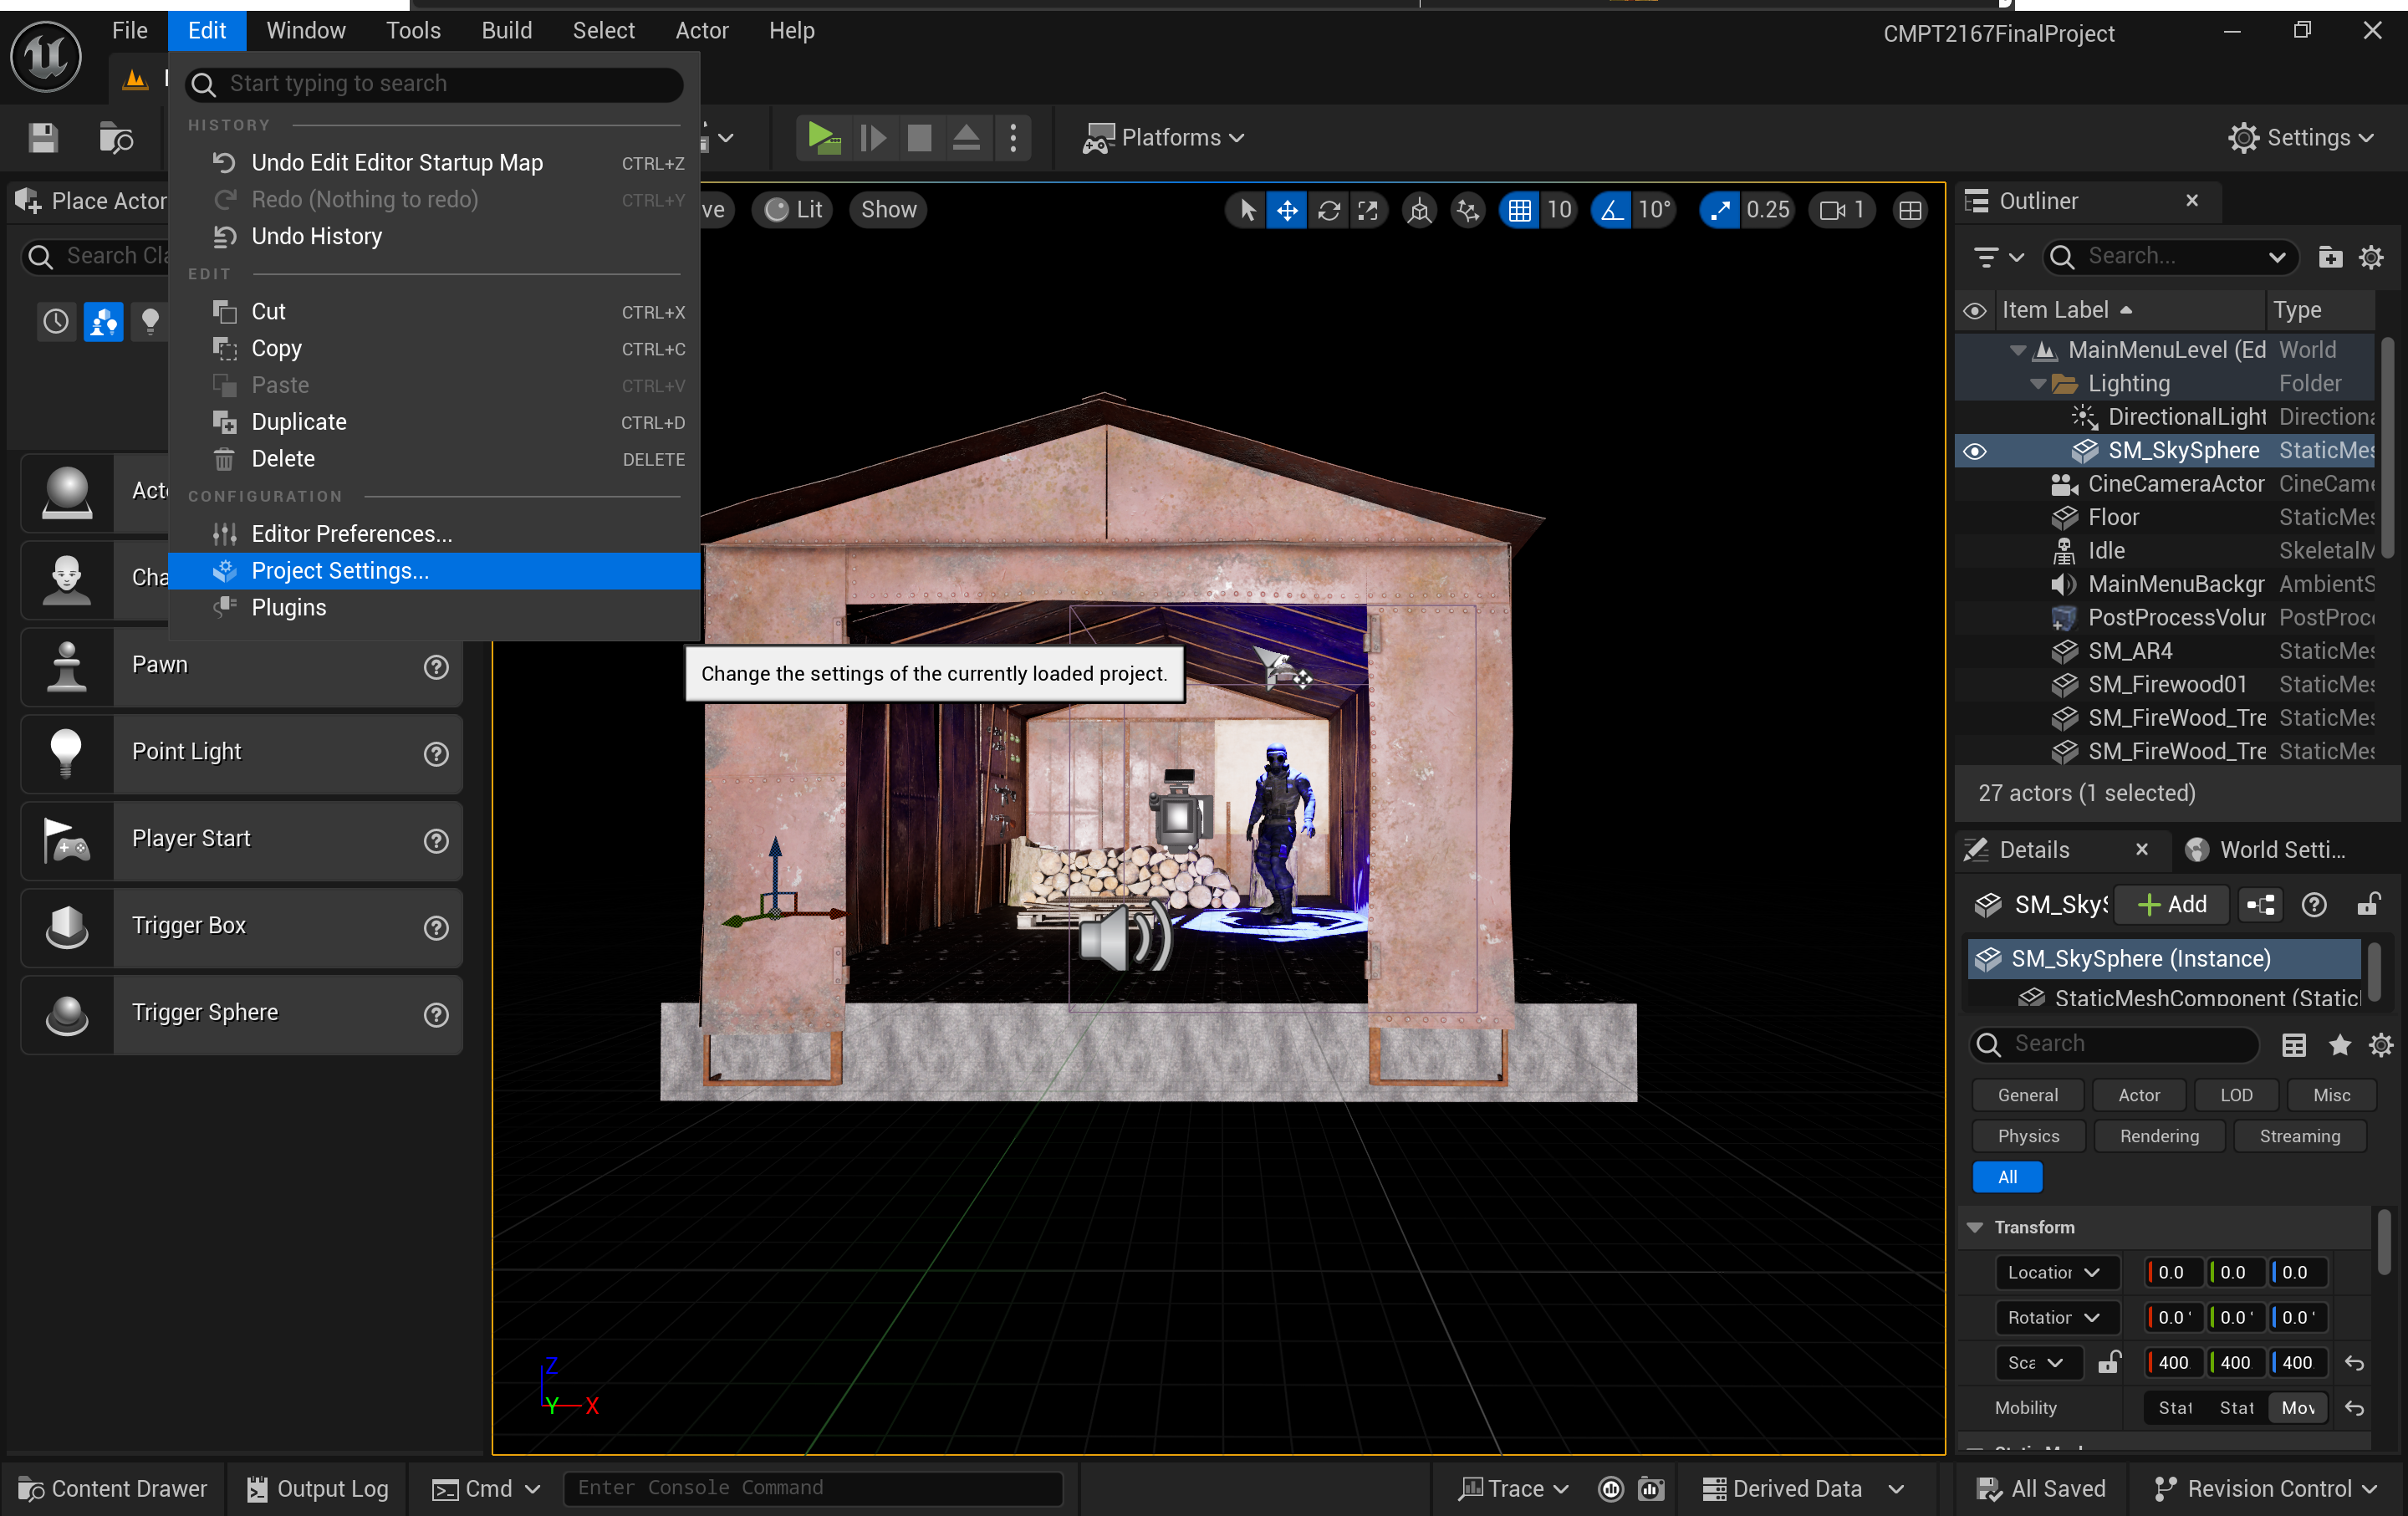2408x1516 pixels.
Task: Choose Plugins in the Edit menu
Action: click(434, 608)
